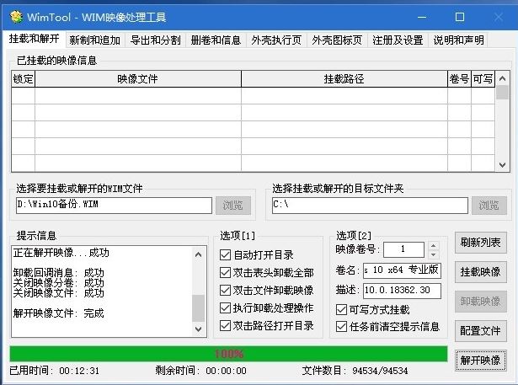Click the 映像文件 column header
518x385 pixels.
point(137,78)
